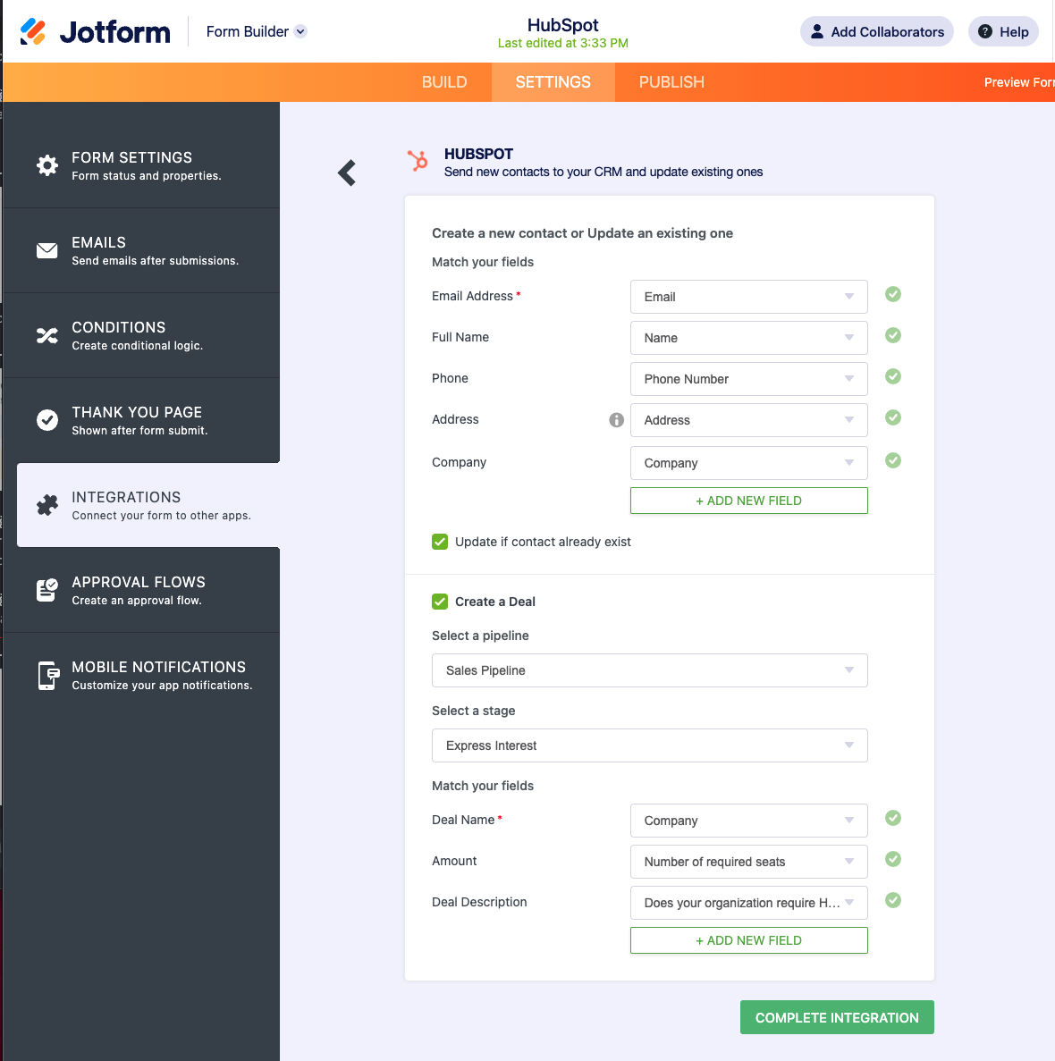Toggle the Create a Deal checkbox
The width and height of the screenshot is (1055, 1061).
click(x=440, y=602)
